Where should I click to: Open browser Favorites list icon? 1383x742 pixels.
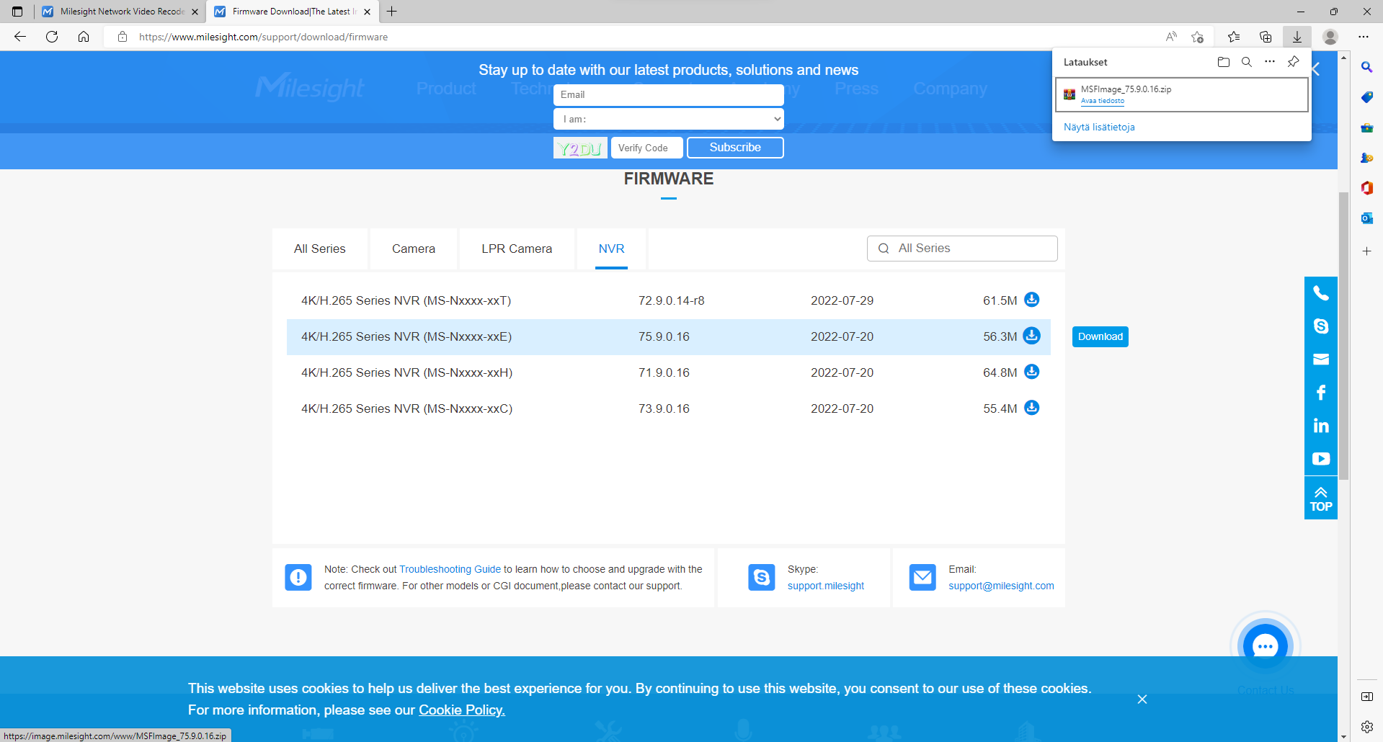click(x=1234, y=37)
